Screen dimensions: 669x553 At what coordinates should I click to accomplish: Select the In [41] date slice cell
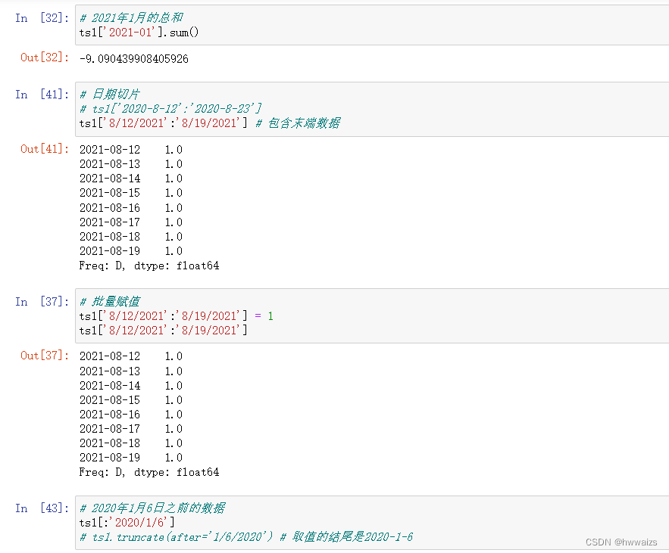(x=372, y=109)
